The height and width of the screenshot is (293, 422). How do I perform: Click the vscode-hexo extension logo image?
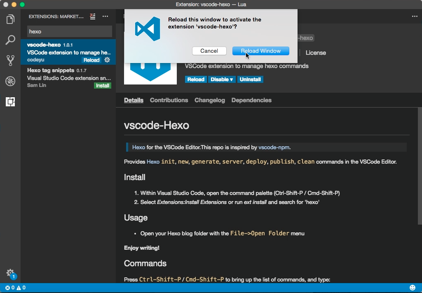pos(150,73)
